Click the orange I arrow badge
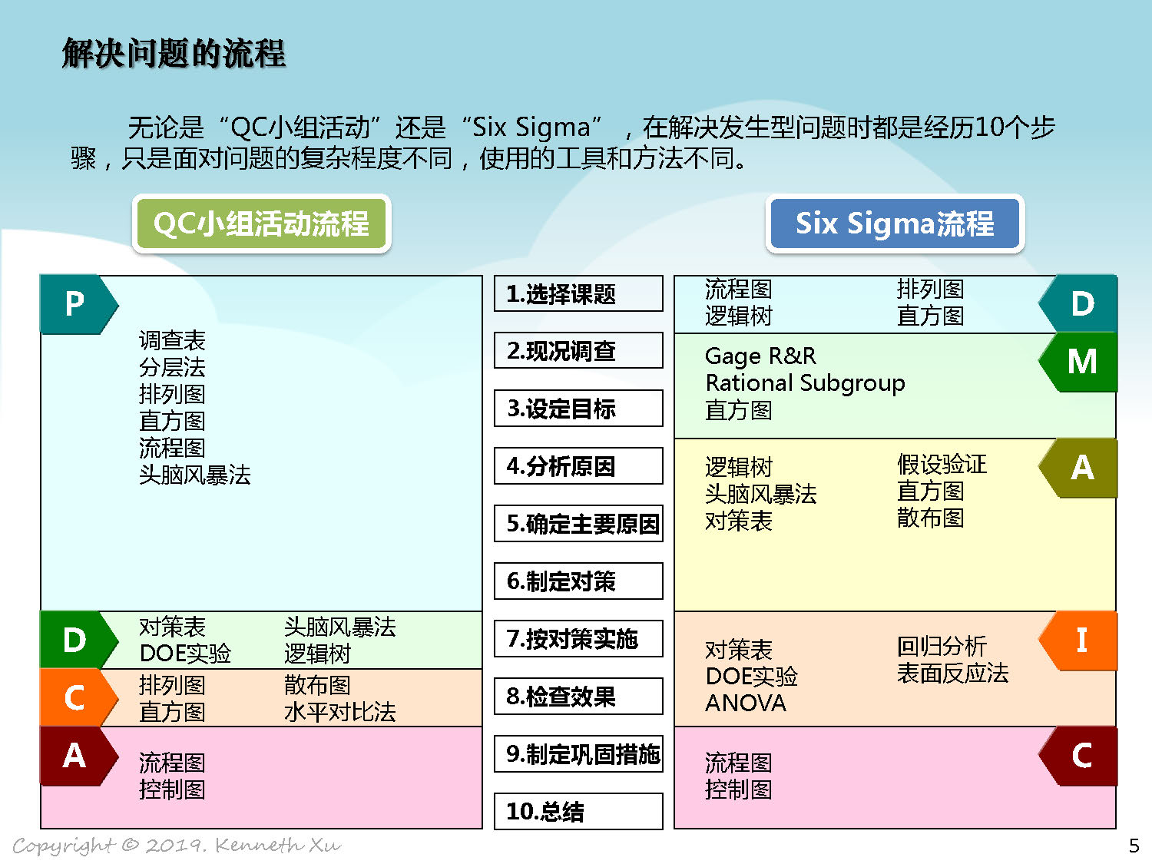Screen dimensions: 1152x864 1079,641
